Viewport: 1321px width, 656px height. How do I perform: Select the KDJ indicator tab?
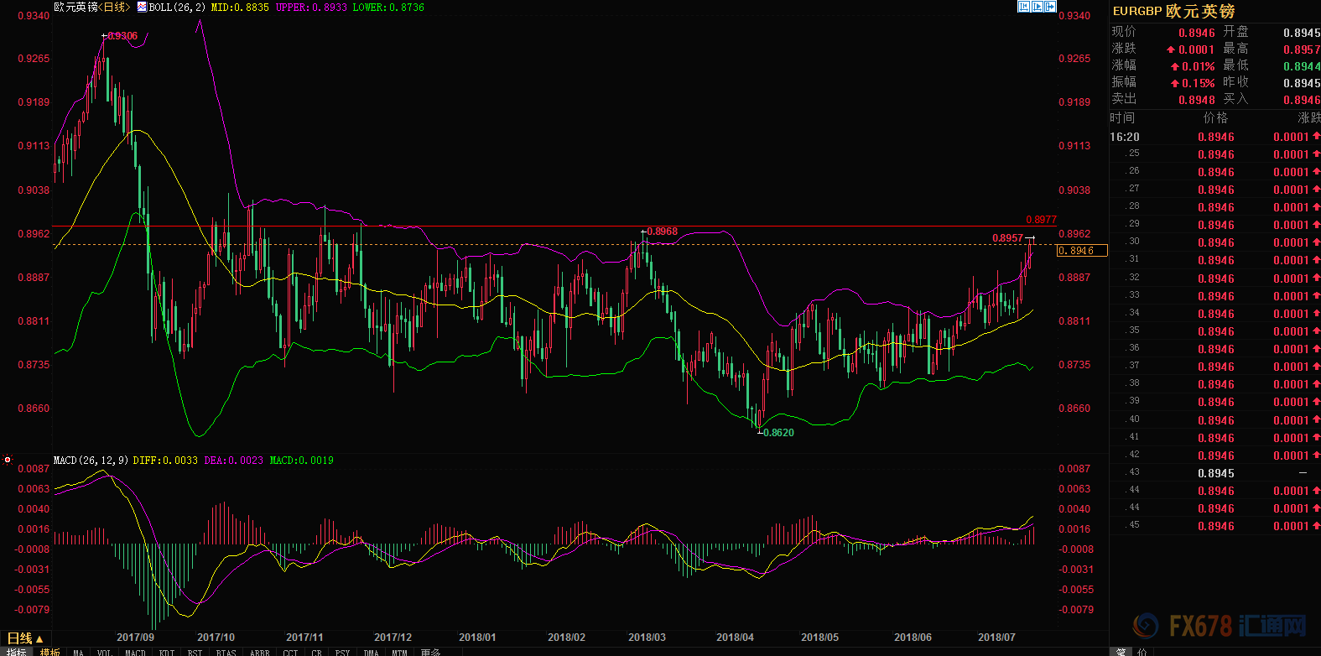click(x=167, y=652)
